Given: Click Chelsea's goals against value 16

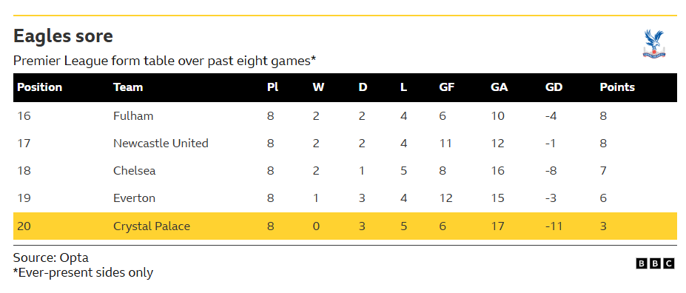Looking at the screenshot, I should click(x=497, y=171).
